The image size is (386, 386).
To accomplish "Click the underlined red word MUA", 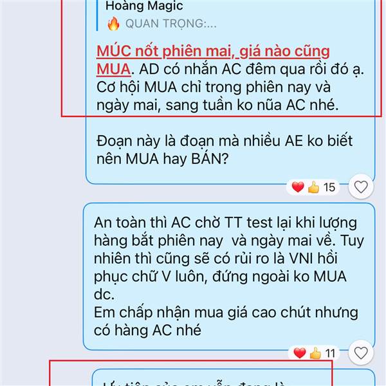I will (x=113, y=69).
